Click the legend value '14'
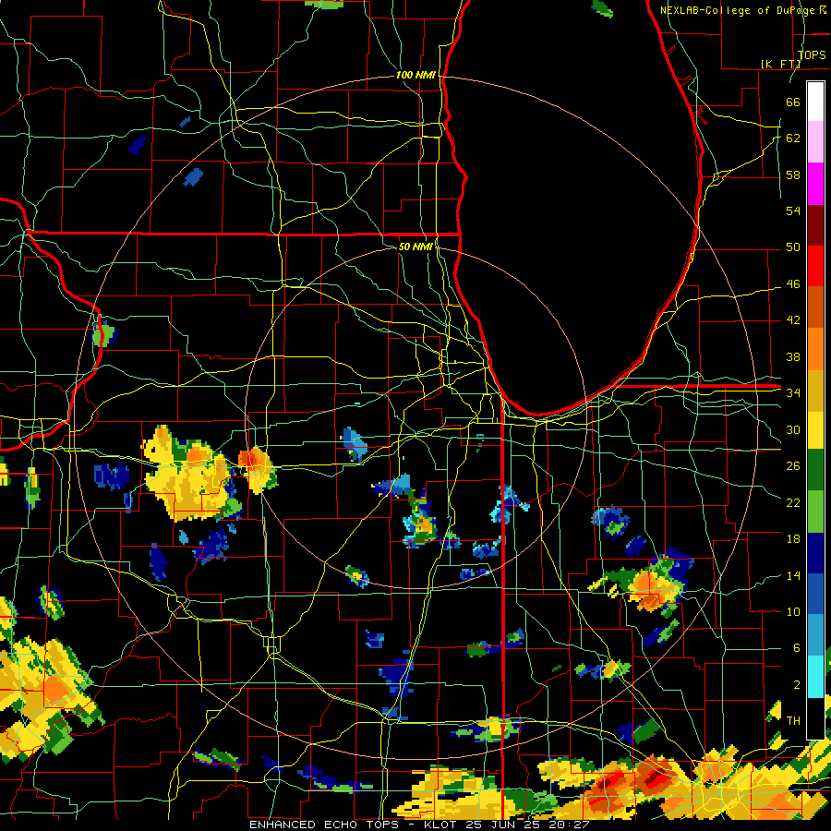Screen dimensions: 831x831 tap(793, 575)
